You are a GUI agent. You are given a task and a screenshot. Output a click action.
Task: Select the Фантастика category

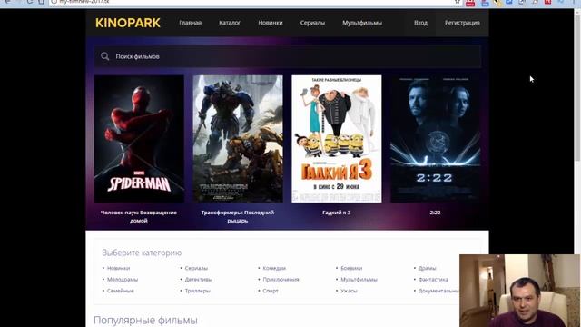click(x=433, y=280)
